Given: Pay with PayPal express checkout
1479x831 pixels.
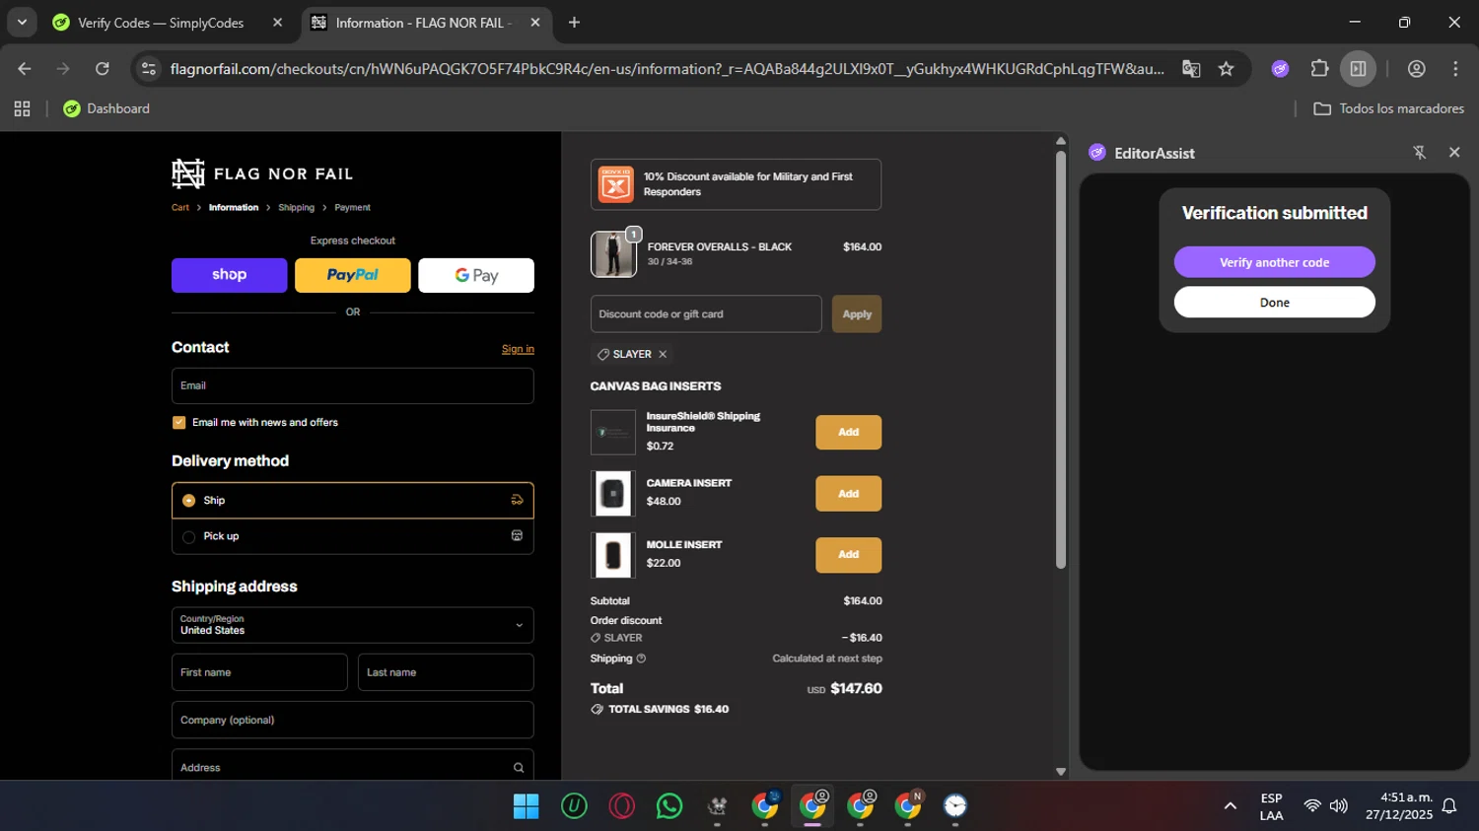Looking at the screenshot, I should [x=353, y=276].
